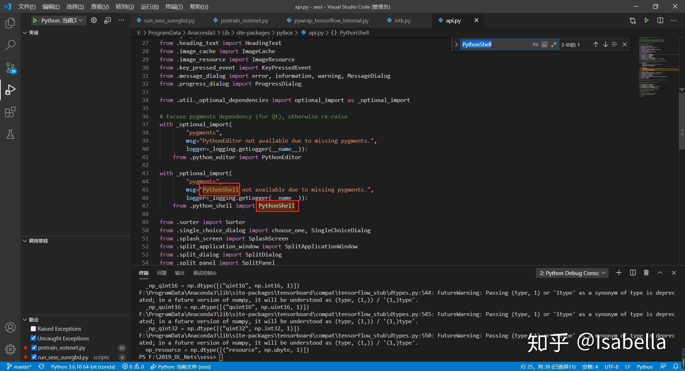The height and width of the screenshot is (371, 685).
Task: Open the Extensions view icon
Action: (x=10, y=112)
